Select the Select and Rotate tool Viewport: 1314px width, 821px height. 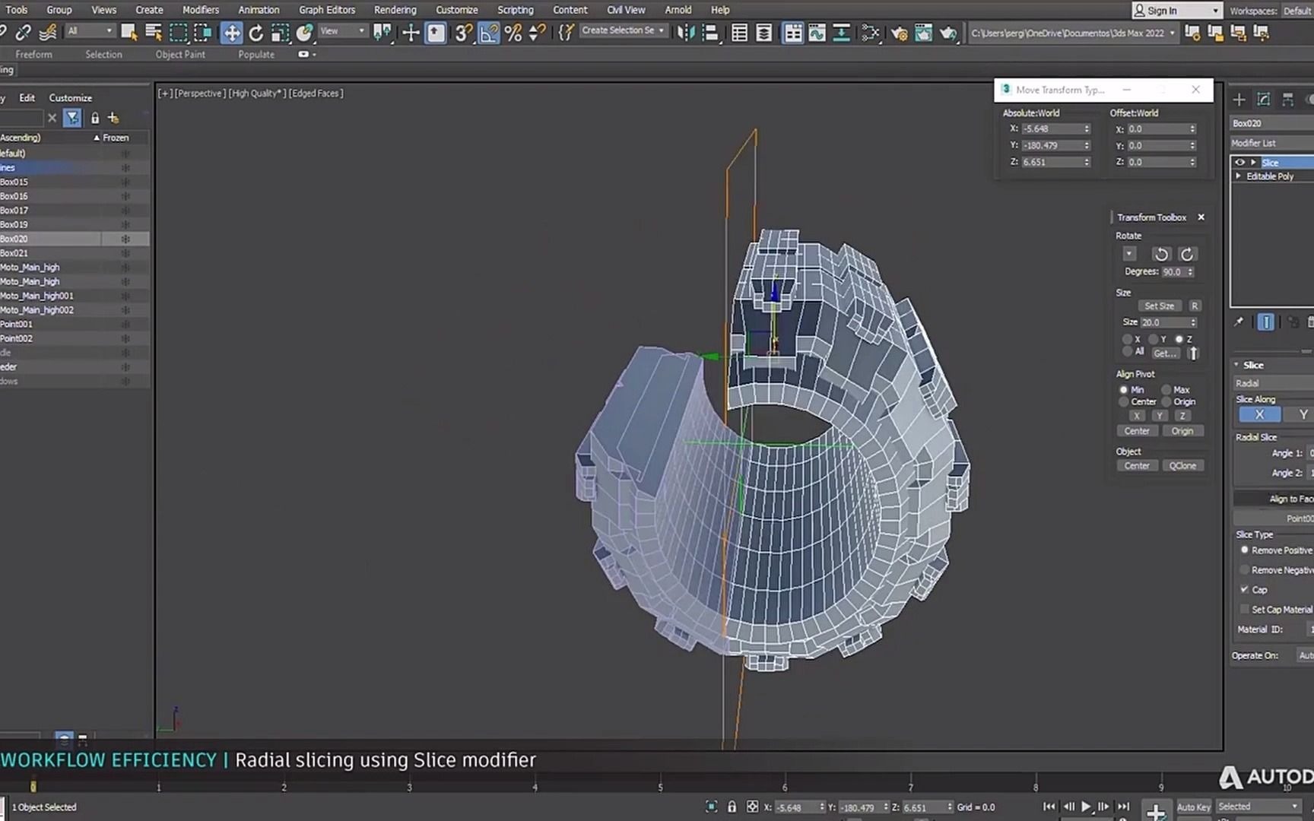point(256,33)
